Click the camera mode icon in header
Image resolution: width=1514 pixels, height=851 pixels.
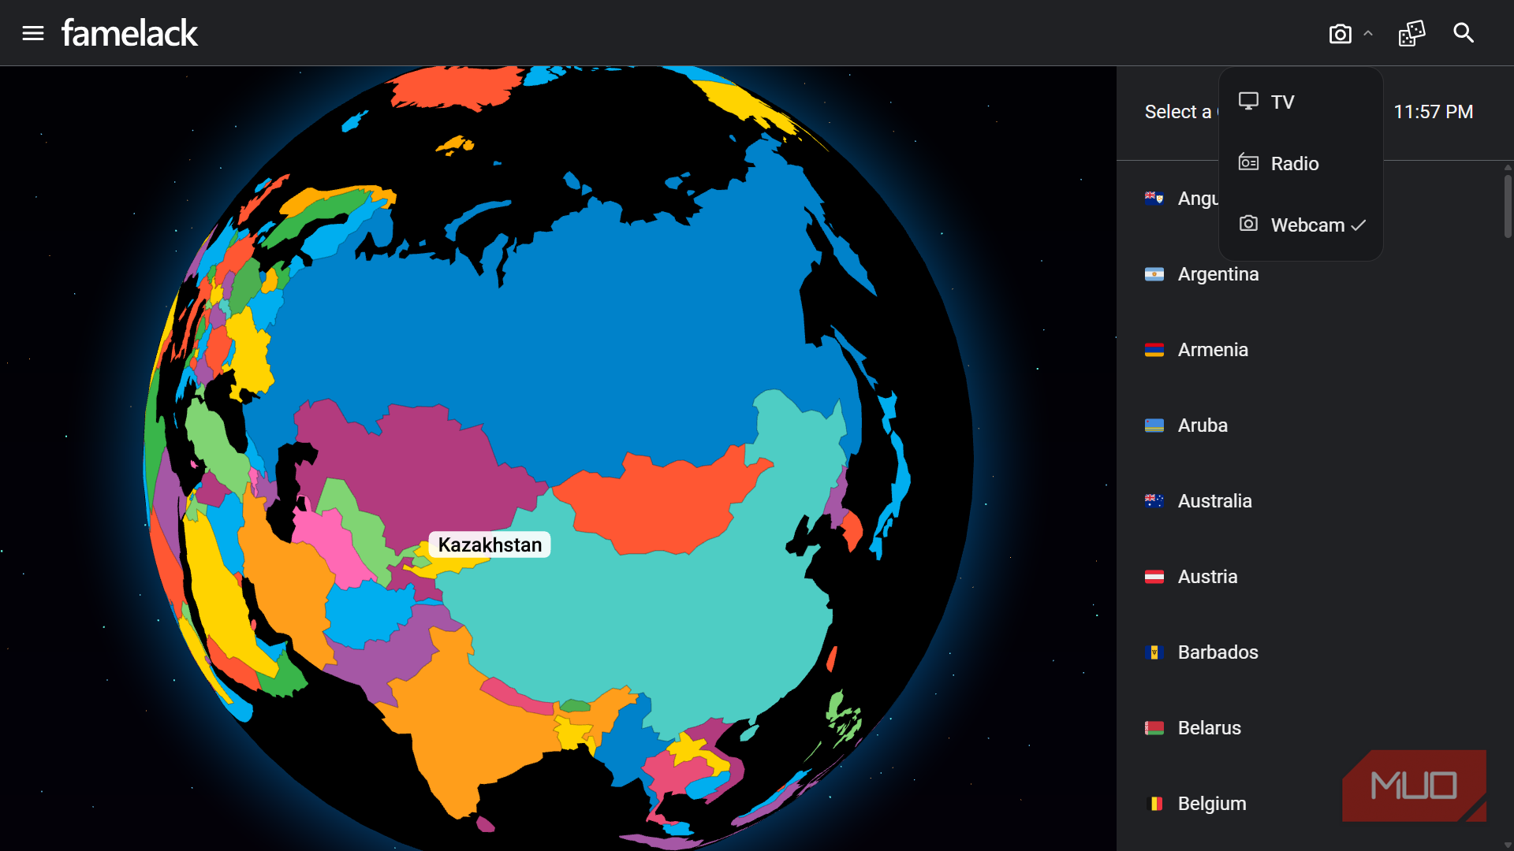tap(1340, 34)
